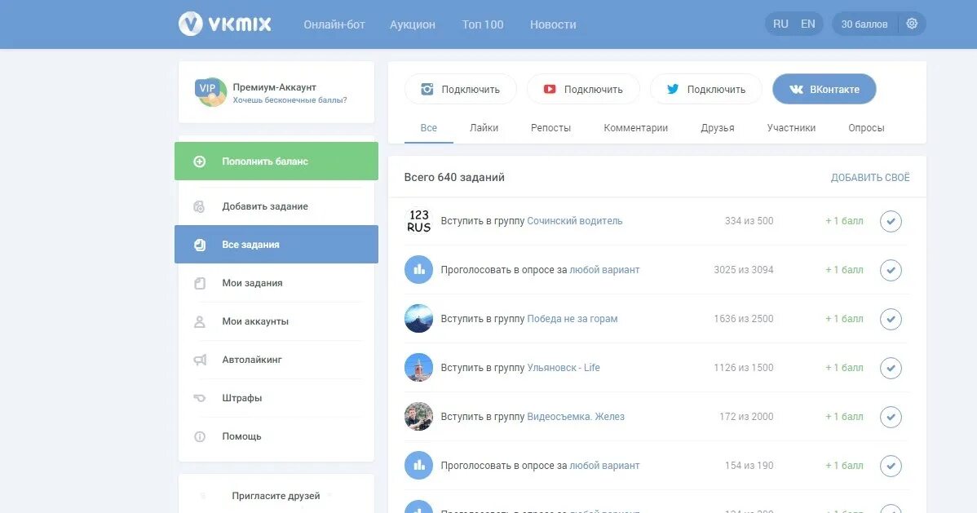Check off Видеосъемка. Желез task
977x513 pixels.
pos(891,417)
